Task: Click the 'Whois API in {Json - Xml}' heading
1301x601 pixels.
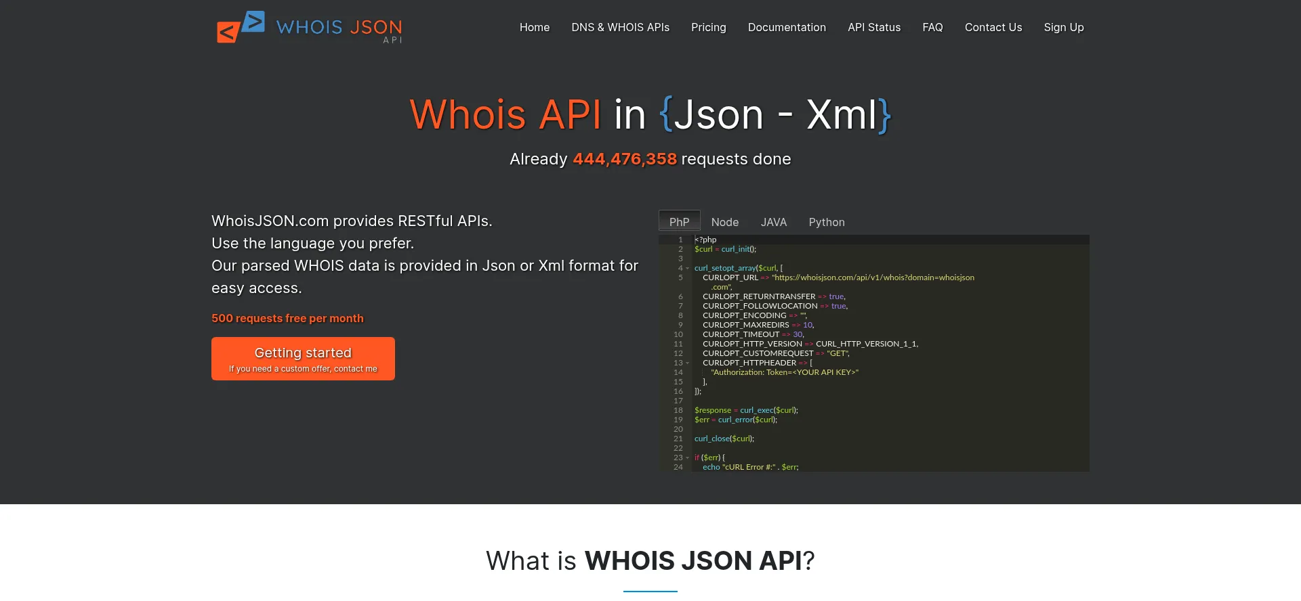Action: pos(650,114)
